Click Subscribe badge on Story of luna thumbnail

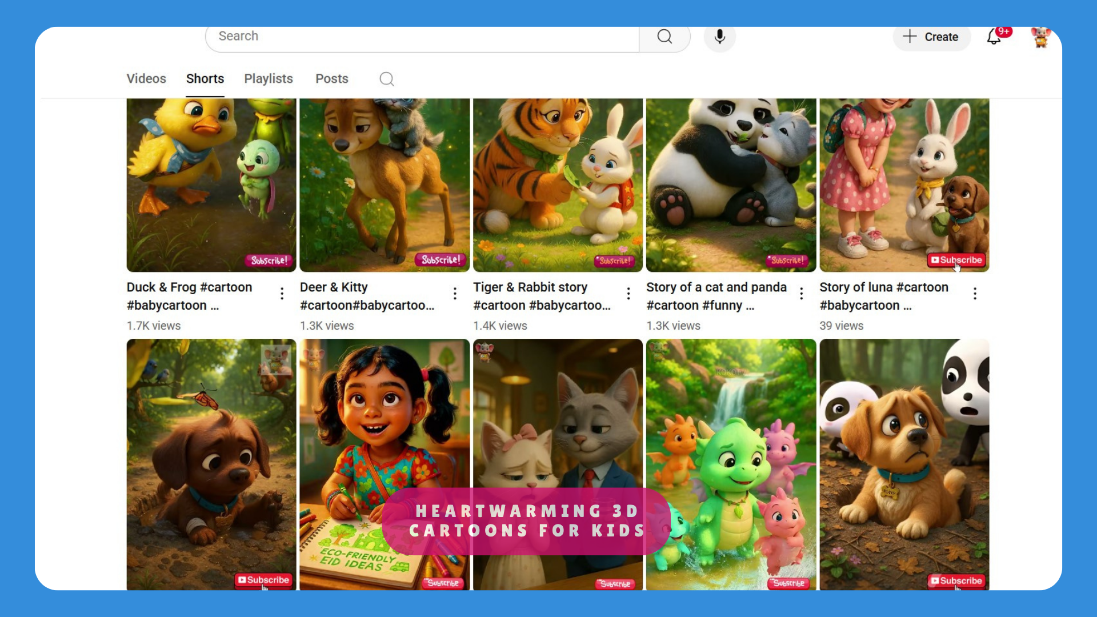[x=957, y=260]
